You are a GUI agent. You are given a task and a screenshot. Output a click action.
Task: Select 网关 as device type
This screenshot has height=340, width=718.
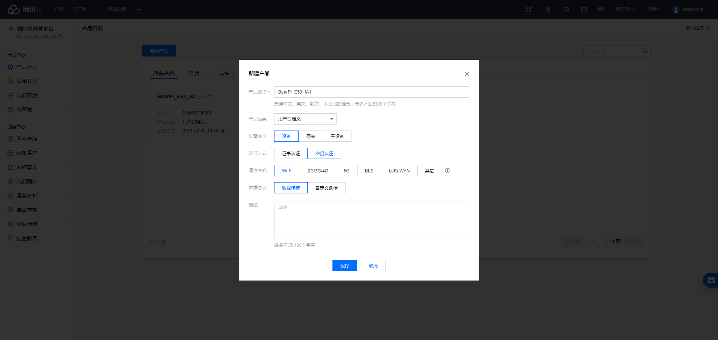point(311,136)
